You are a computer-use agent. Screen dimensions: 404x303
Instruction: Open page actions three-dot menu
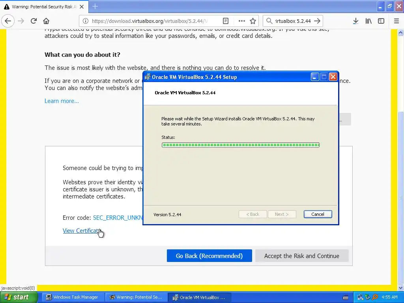[242, 21]
